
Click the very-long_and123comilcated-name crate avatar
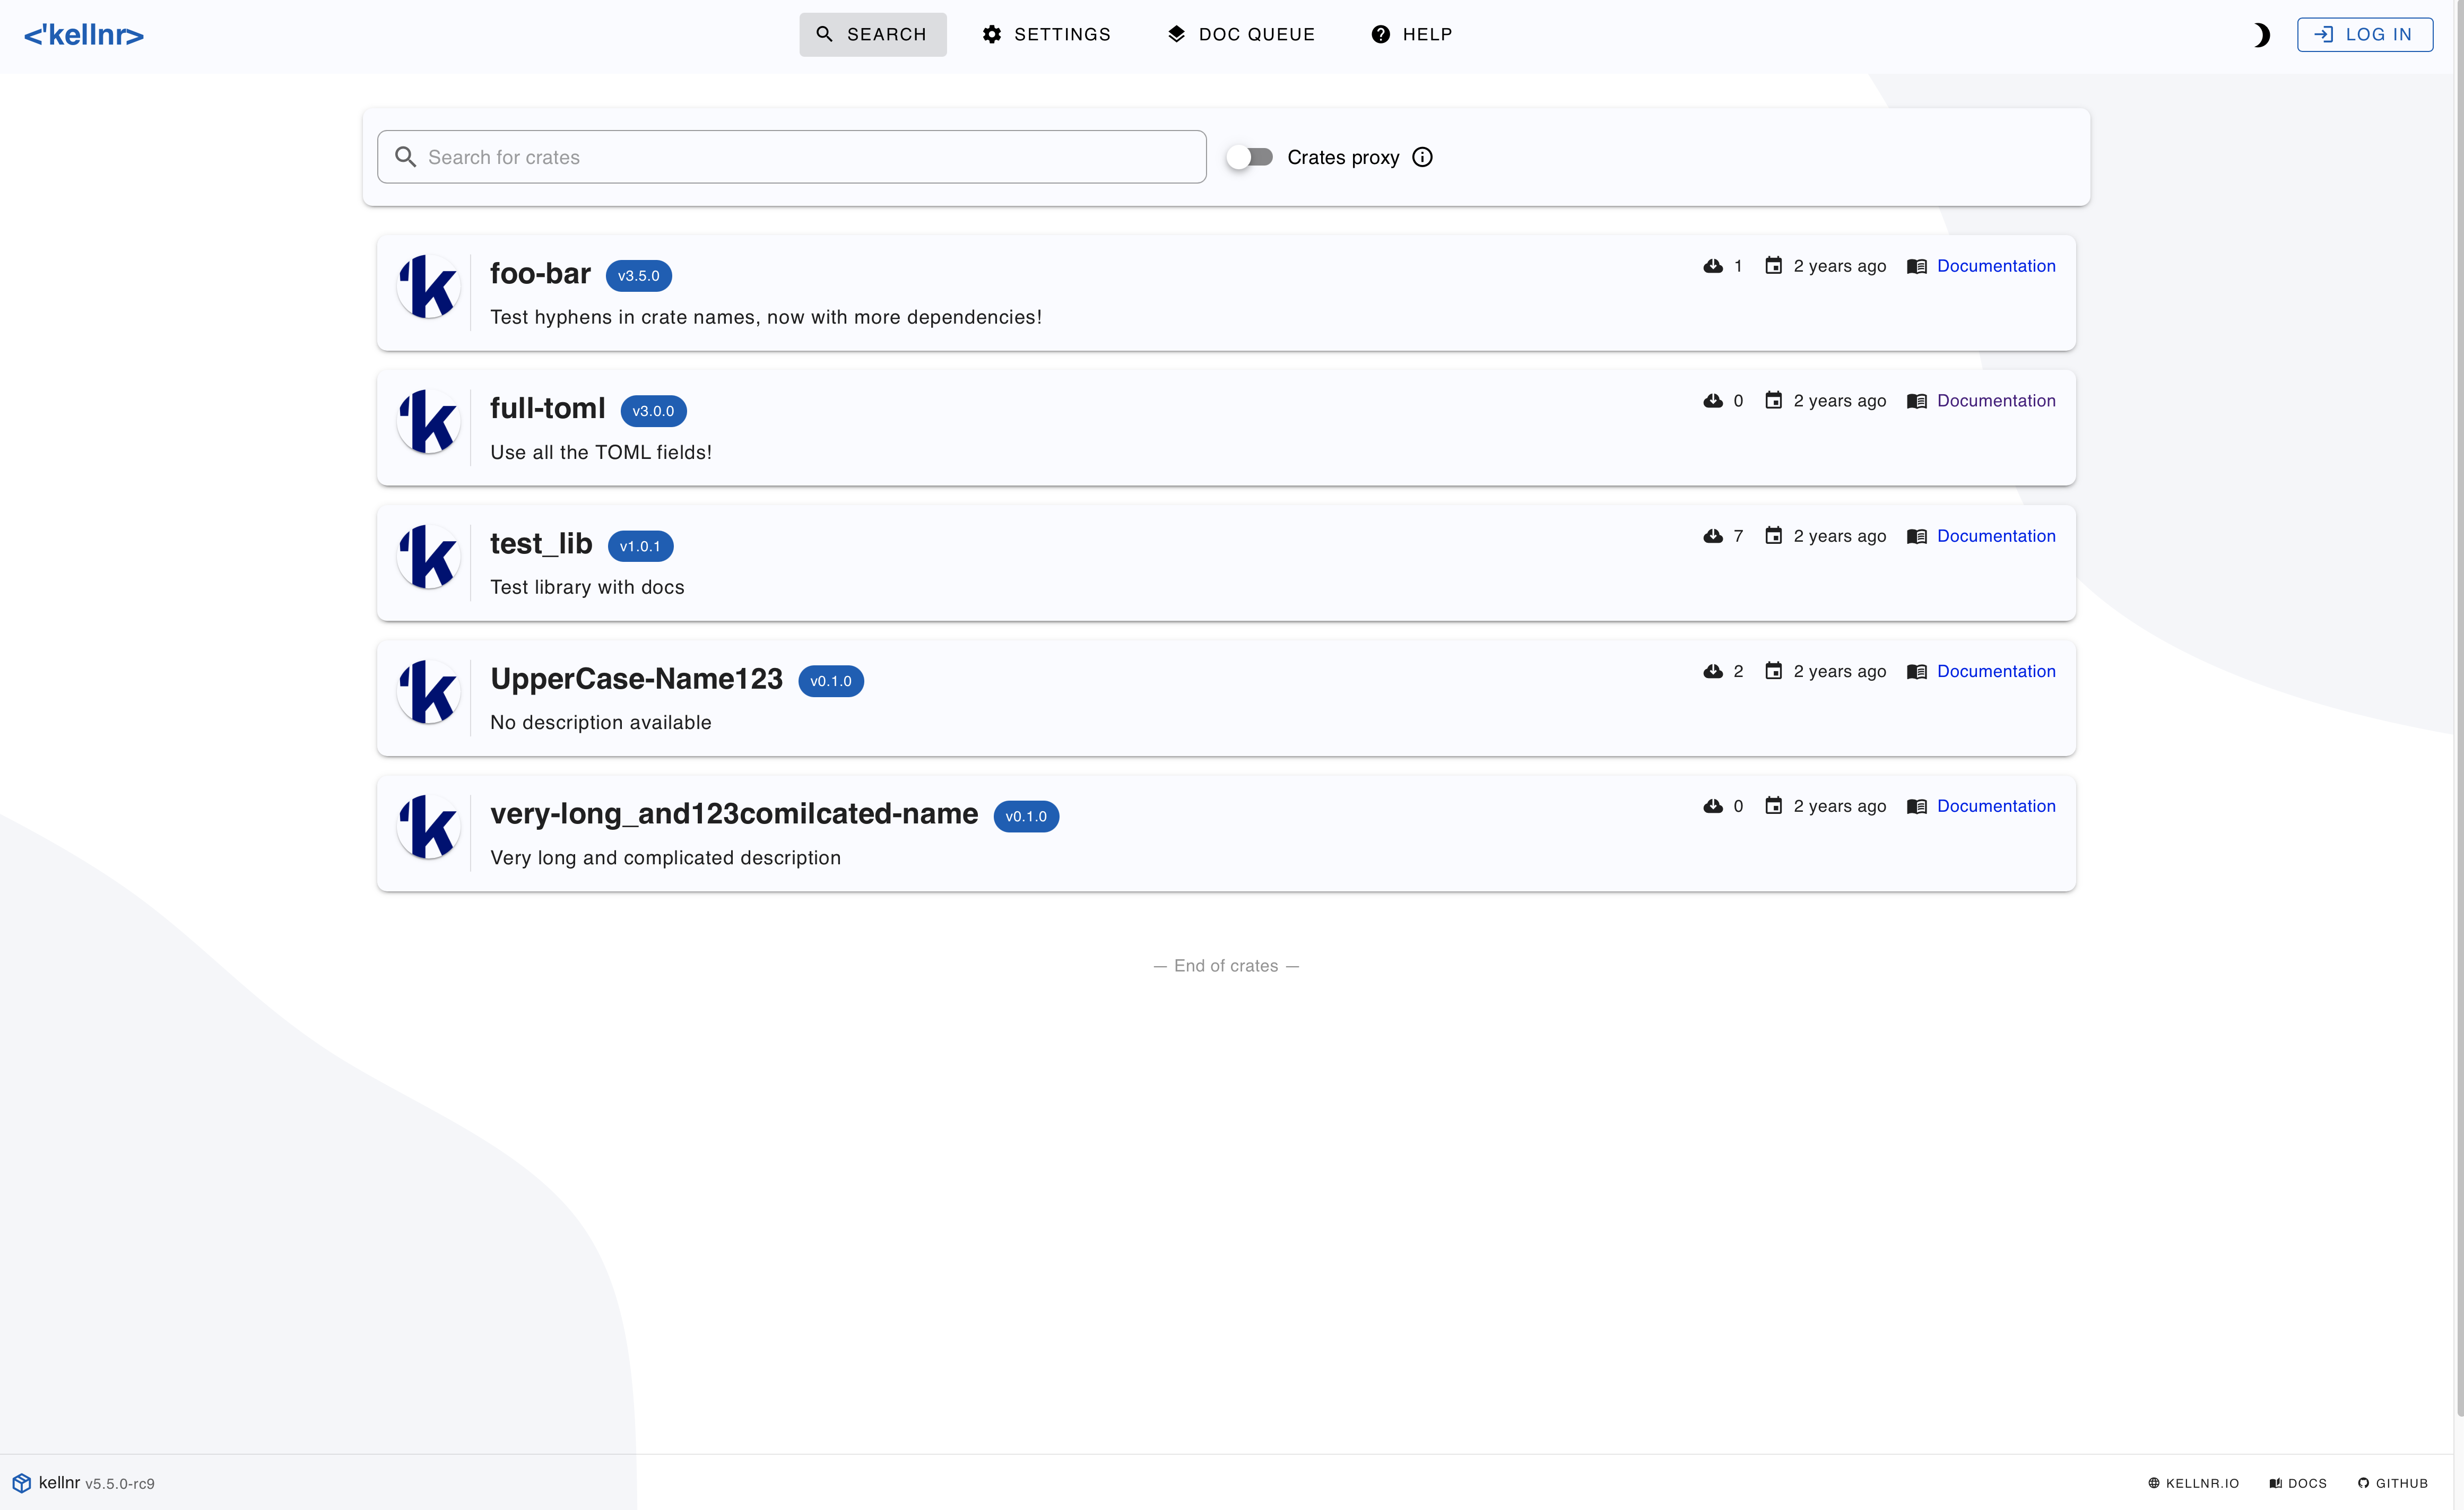pyautogui.click(x=429, y=827)
